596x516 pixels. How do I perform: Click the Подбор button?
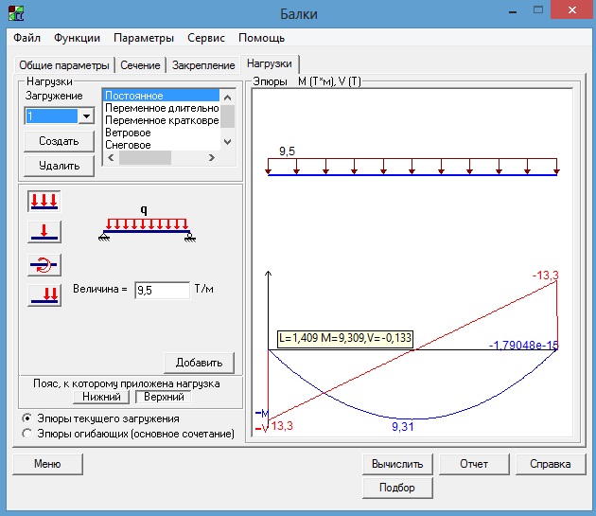click(397, 488)
